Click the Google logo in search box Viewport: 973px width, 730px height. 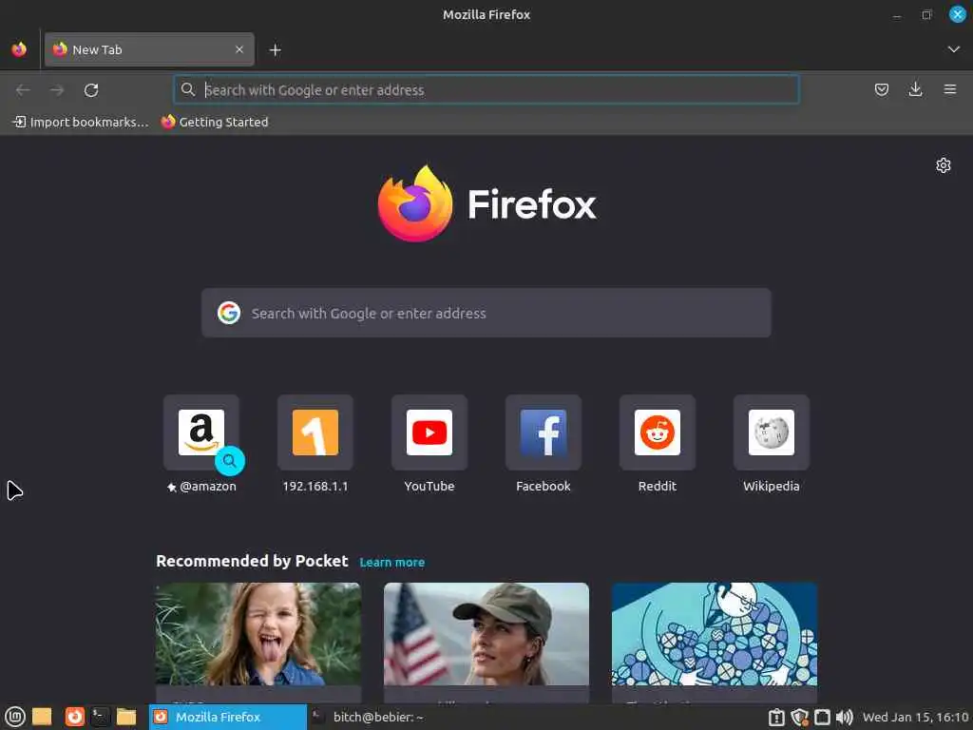coord(229,313)
